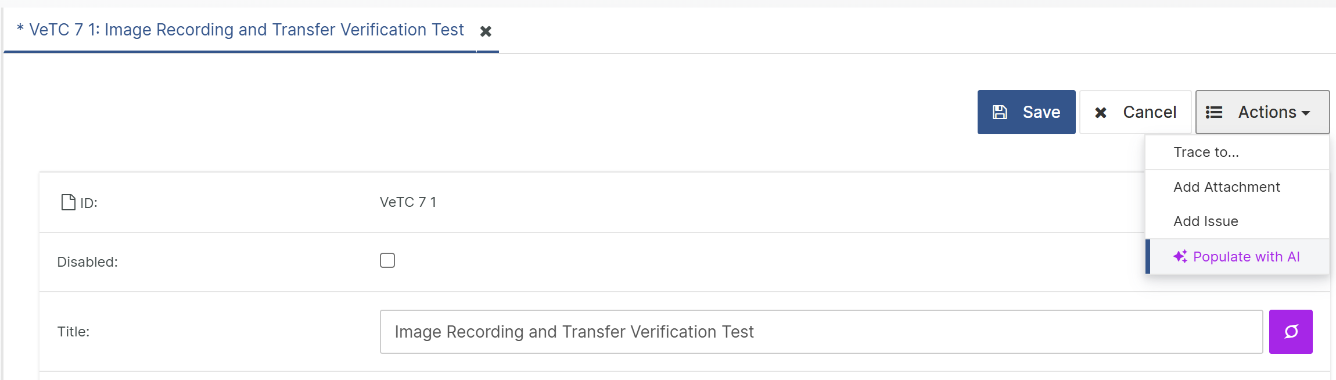
Task: Click the ID value 'VeTC 7 1'
Action: 408,202
